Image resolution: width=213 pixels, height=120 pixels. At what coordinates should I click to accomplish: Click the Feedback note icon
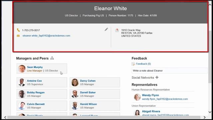pyautogui.click(x=133, y=64)
